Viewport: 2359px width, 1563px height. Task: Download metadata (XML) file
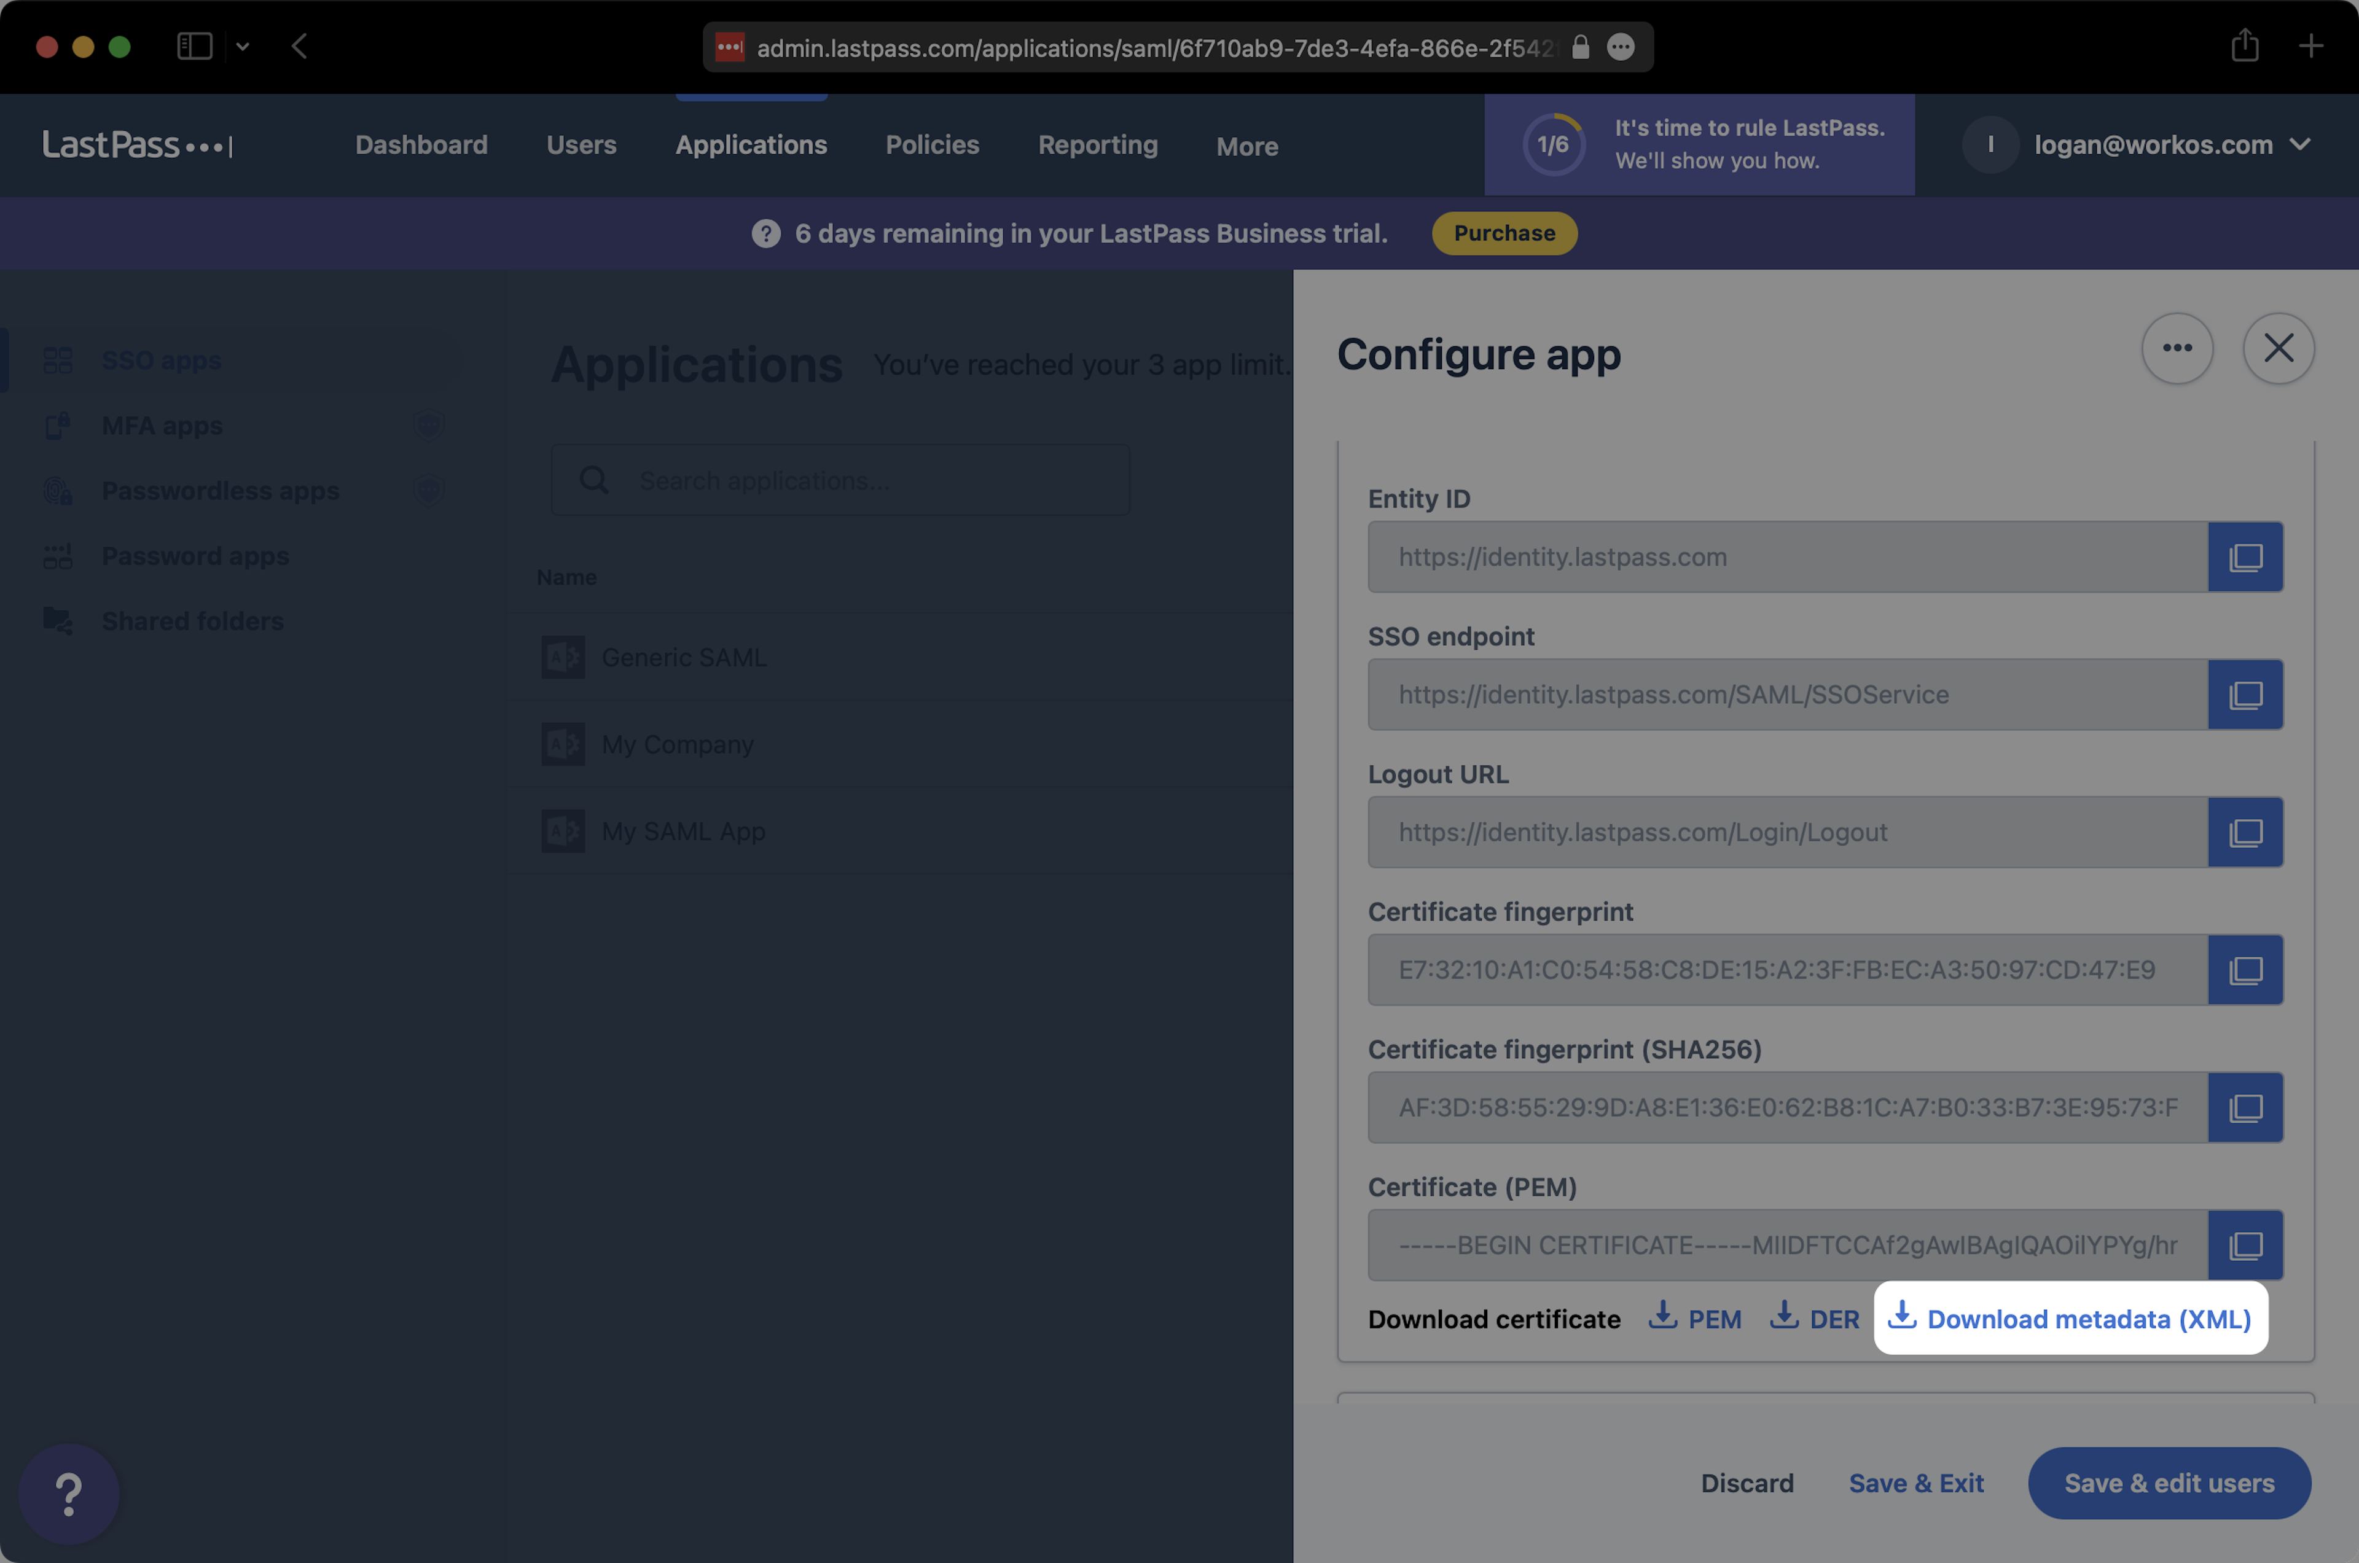pos(2071,1319)
